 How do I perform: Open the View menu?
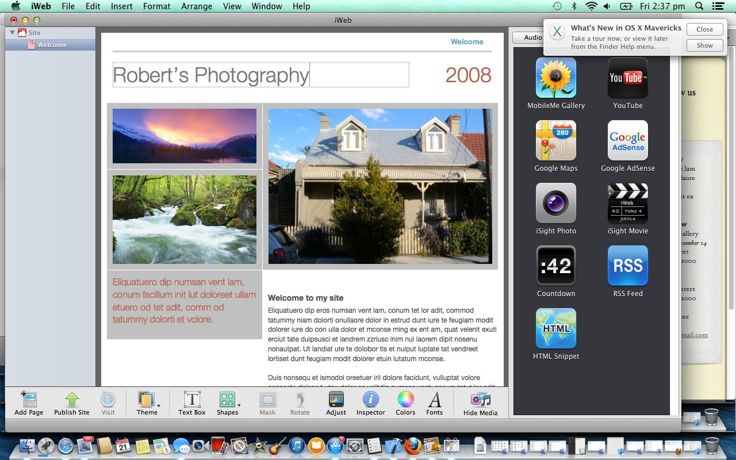232,6
